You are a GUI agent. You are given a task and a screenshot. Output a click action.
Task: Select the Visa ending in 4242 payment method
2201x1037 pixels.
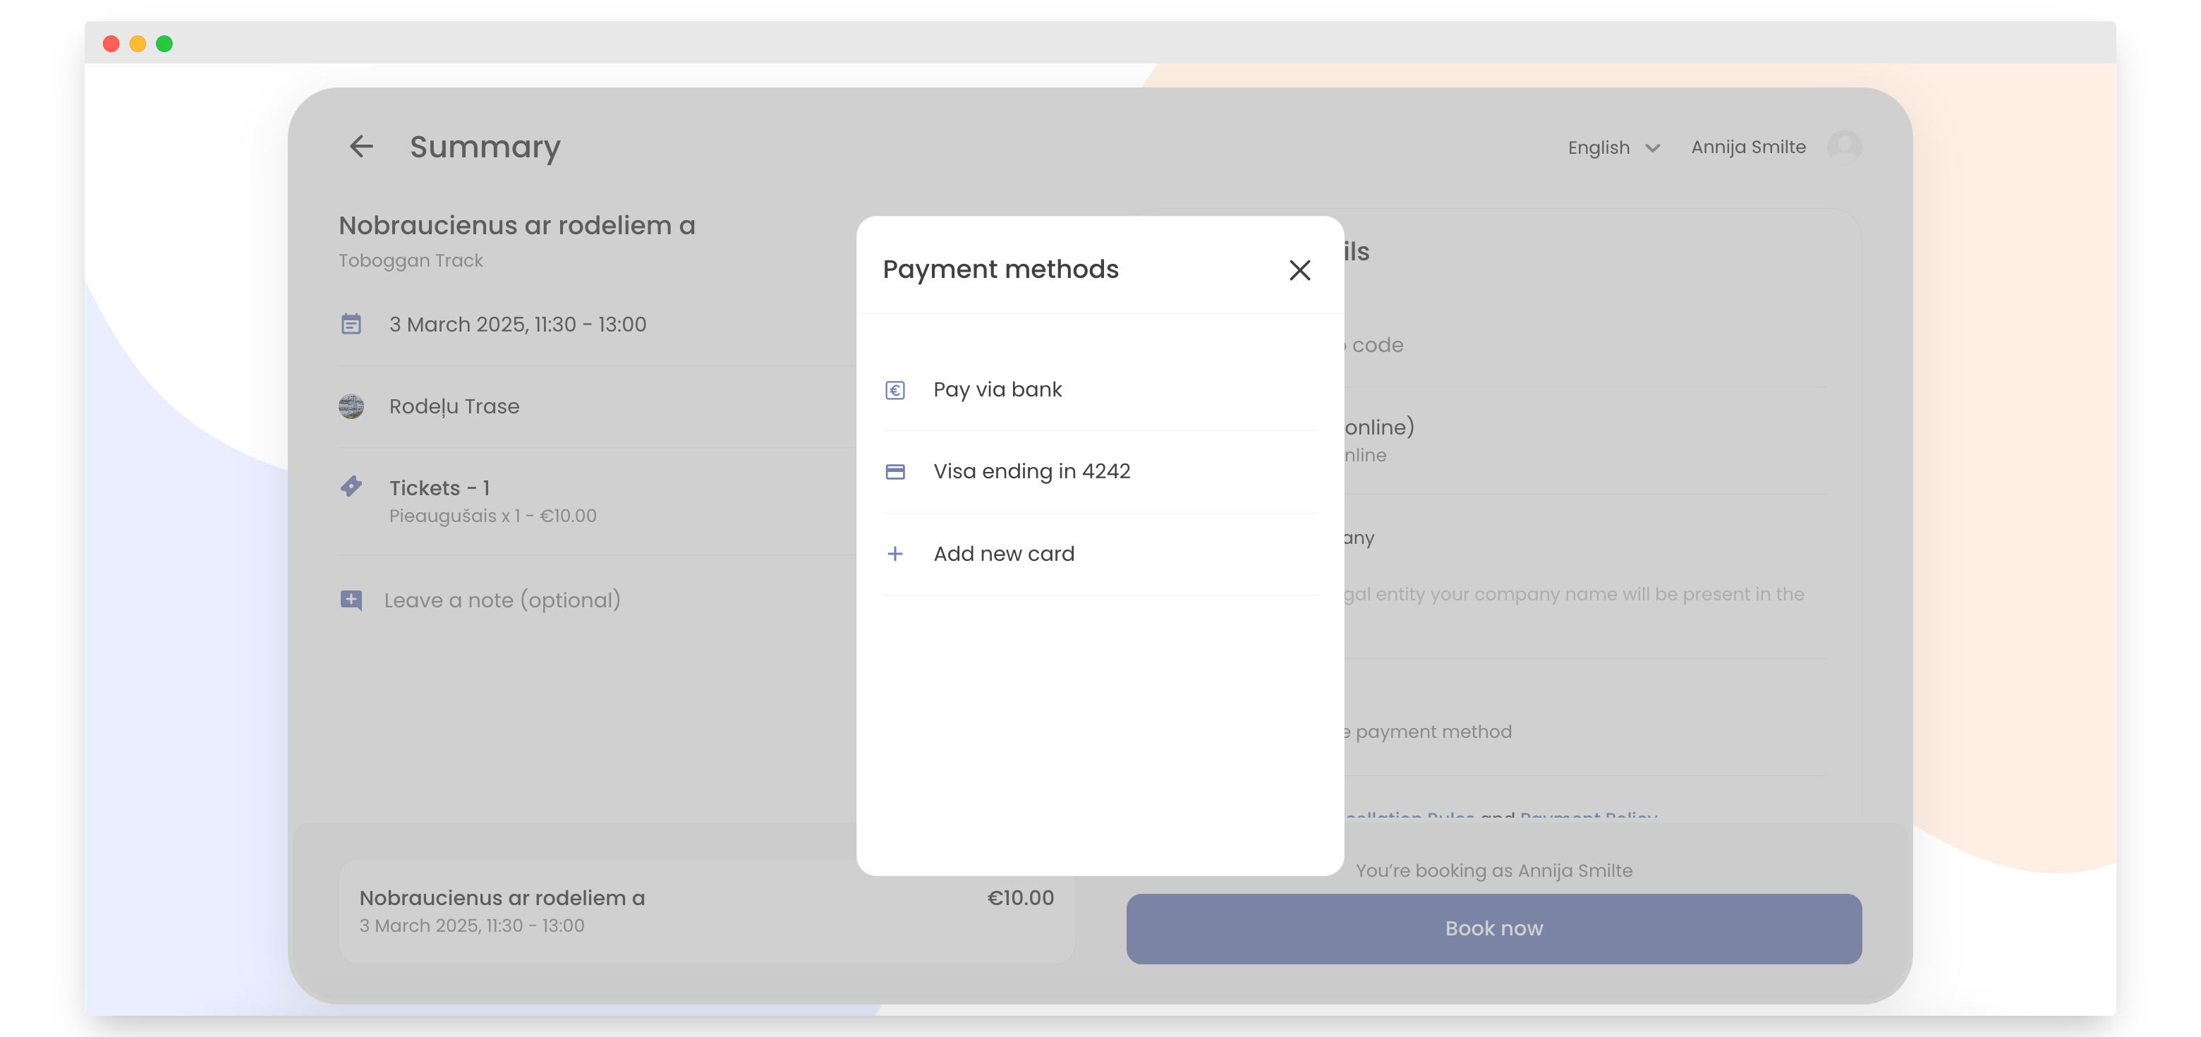1031,471
